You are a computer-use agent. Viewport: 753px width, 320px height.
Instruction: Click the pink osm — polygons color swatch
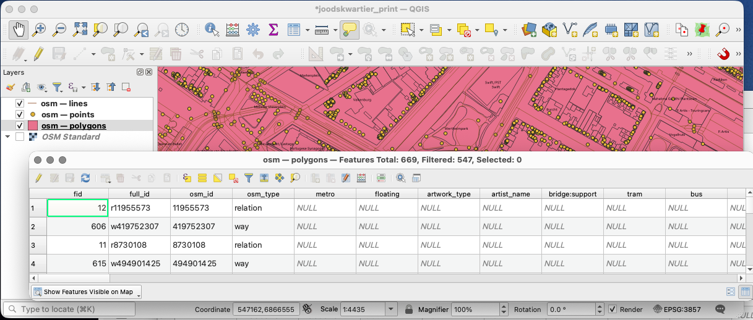click(33, 125)
